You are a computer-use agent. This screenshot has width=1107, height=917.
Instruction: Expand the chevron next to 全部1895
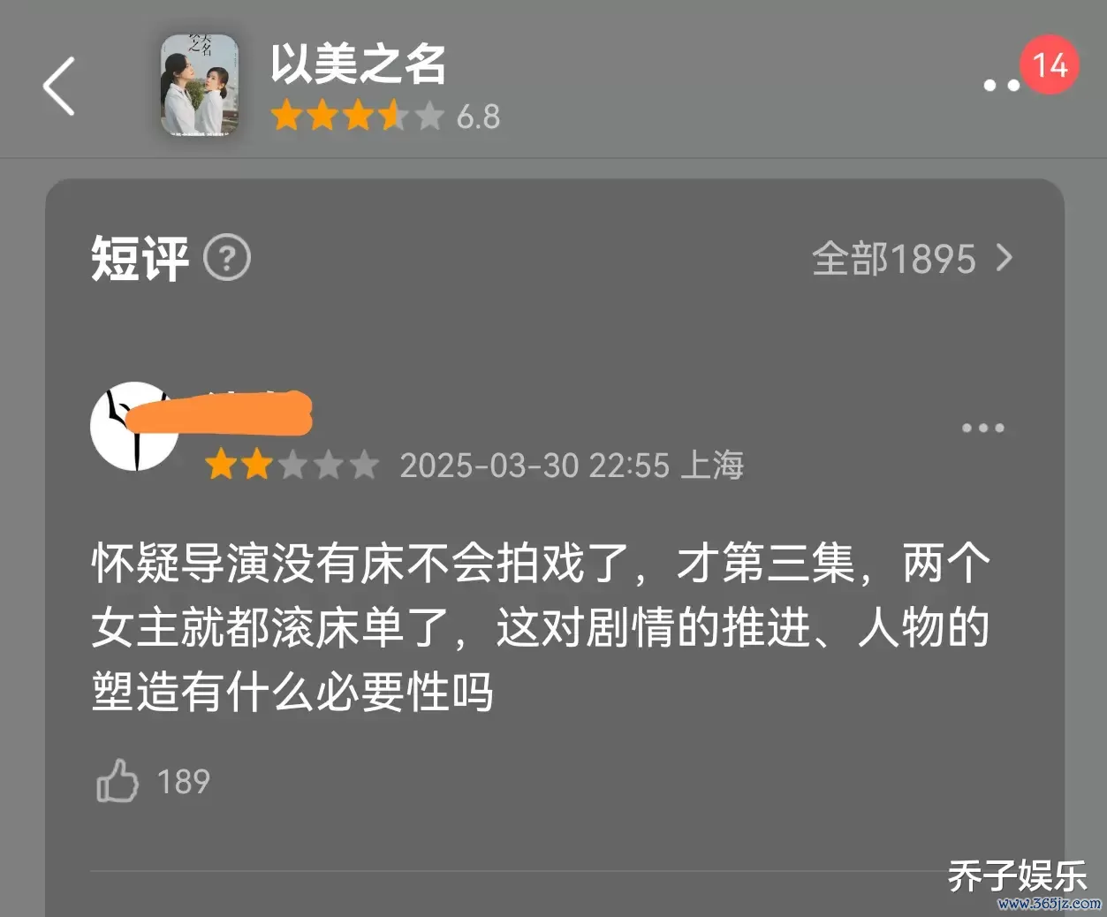tap(1005, 258)
